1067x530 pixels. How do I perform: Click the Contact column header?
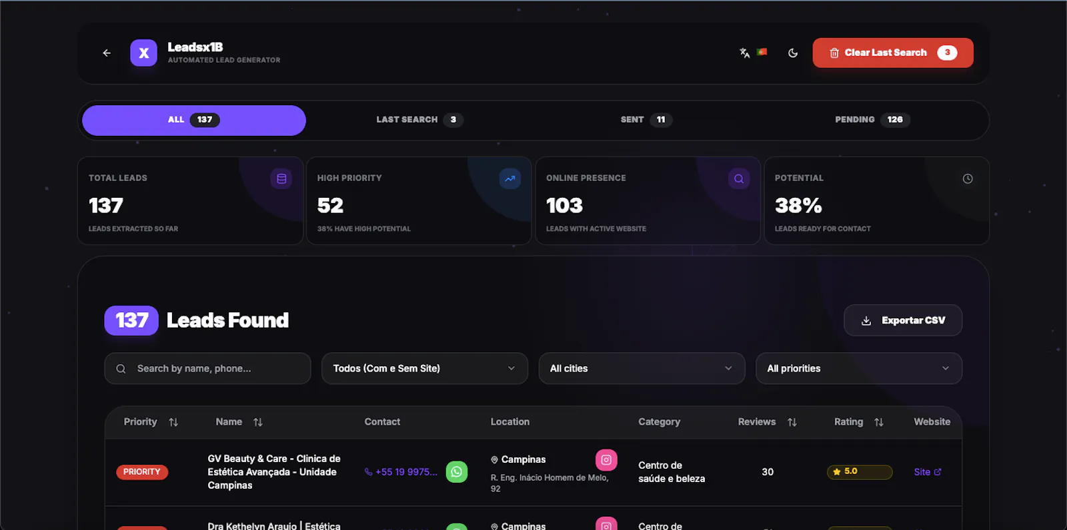tap(382, 422)
